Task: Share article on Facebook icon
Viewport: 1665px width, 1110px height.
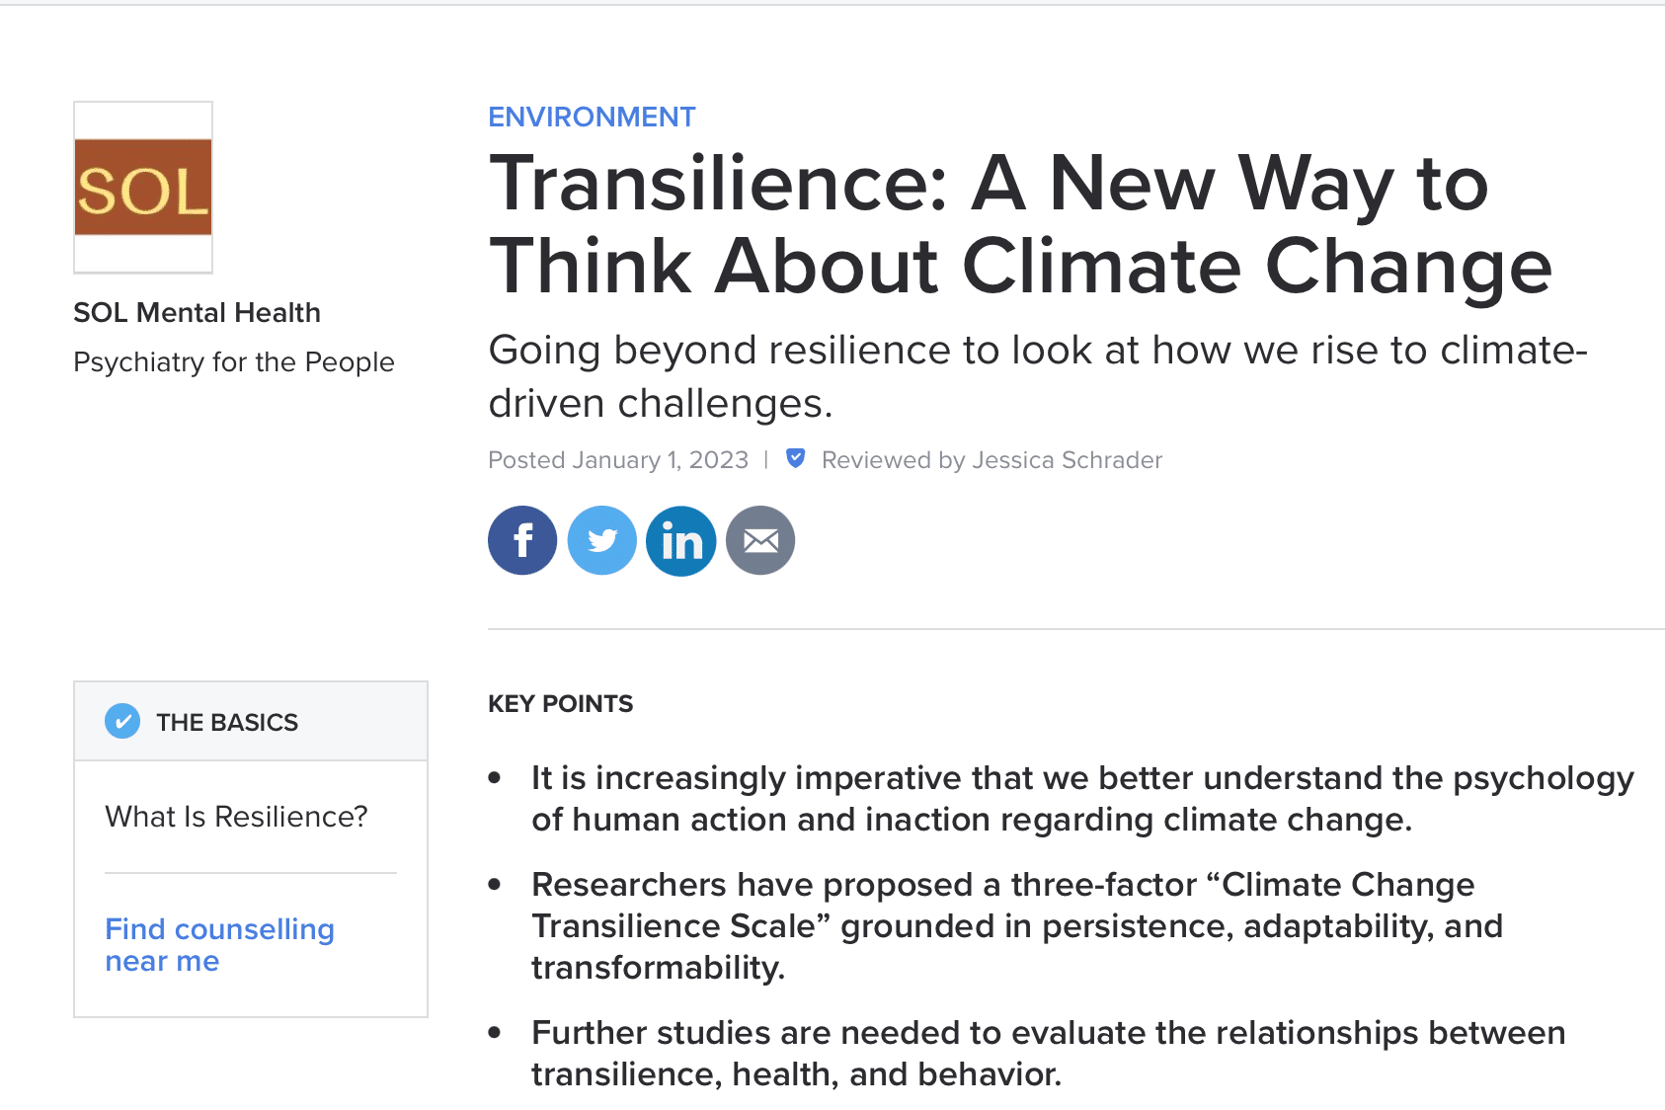Action: click(522, 540)
